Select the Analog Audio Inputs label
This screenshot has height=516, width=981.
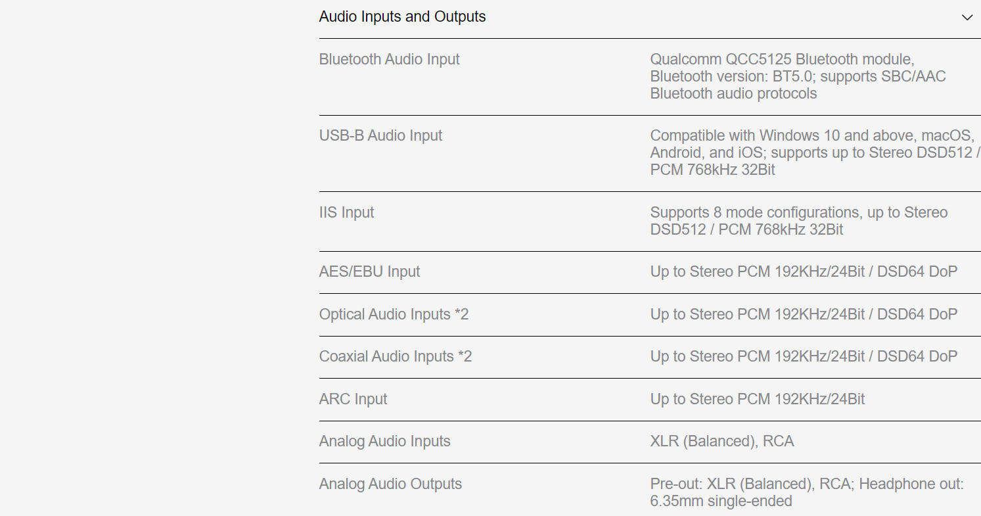click(384, 441)
